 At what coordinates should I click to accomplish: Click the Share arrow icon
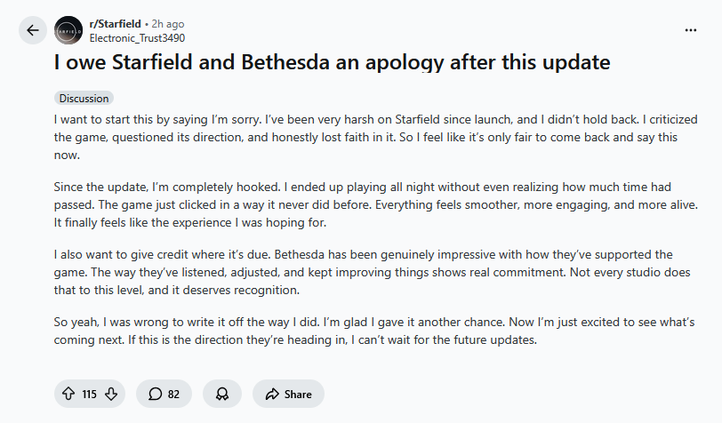[x=269, y=394]
